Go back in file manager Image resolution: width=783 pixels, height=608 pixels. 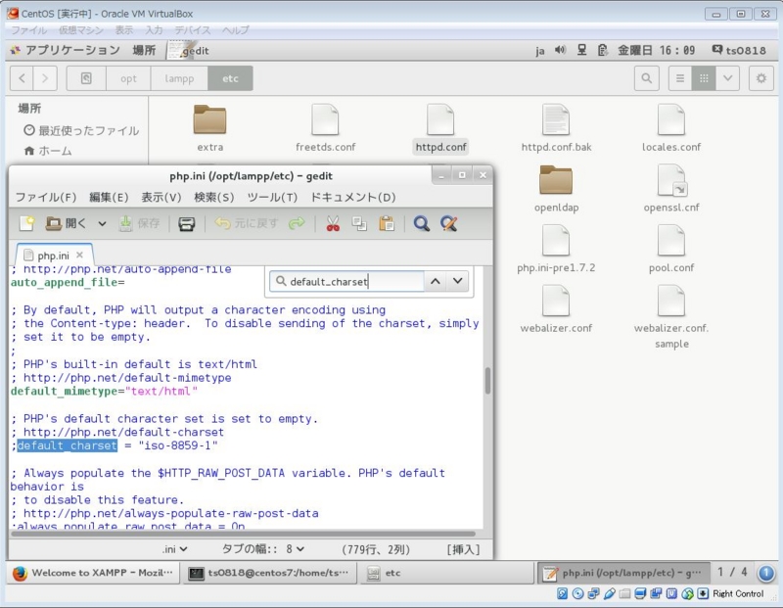coord(22,78)
